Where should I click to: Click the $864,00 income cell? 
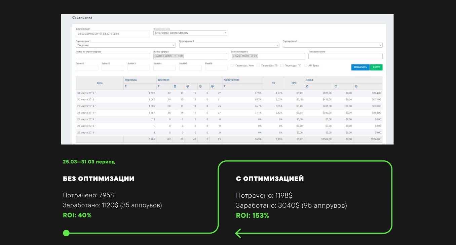tap(377, 113)
